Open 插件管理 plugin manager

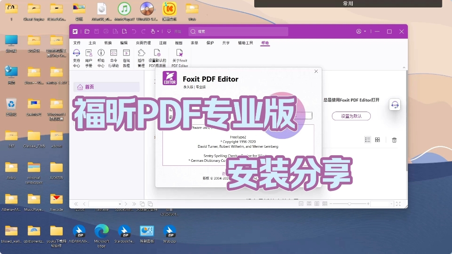(x=141, y=58)
